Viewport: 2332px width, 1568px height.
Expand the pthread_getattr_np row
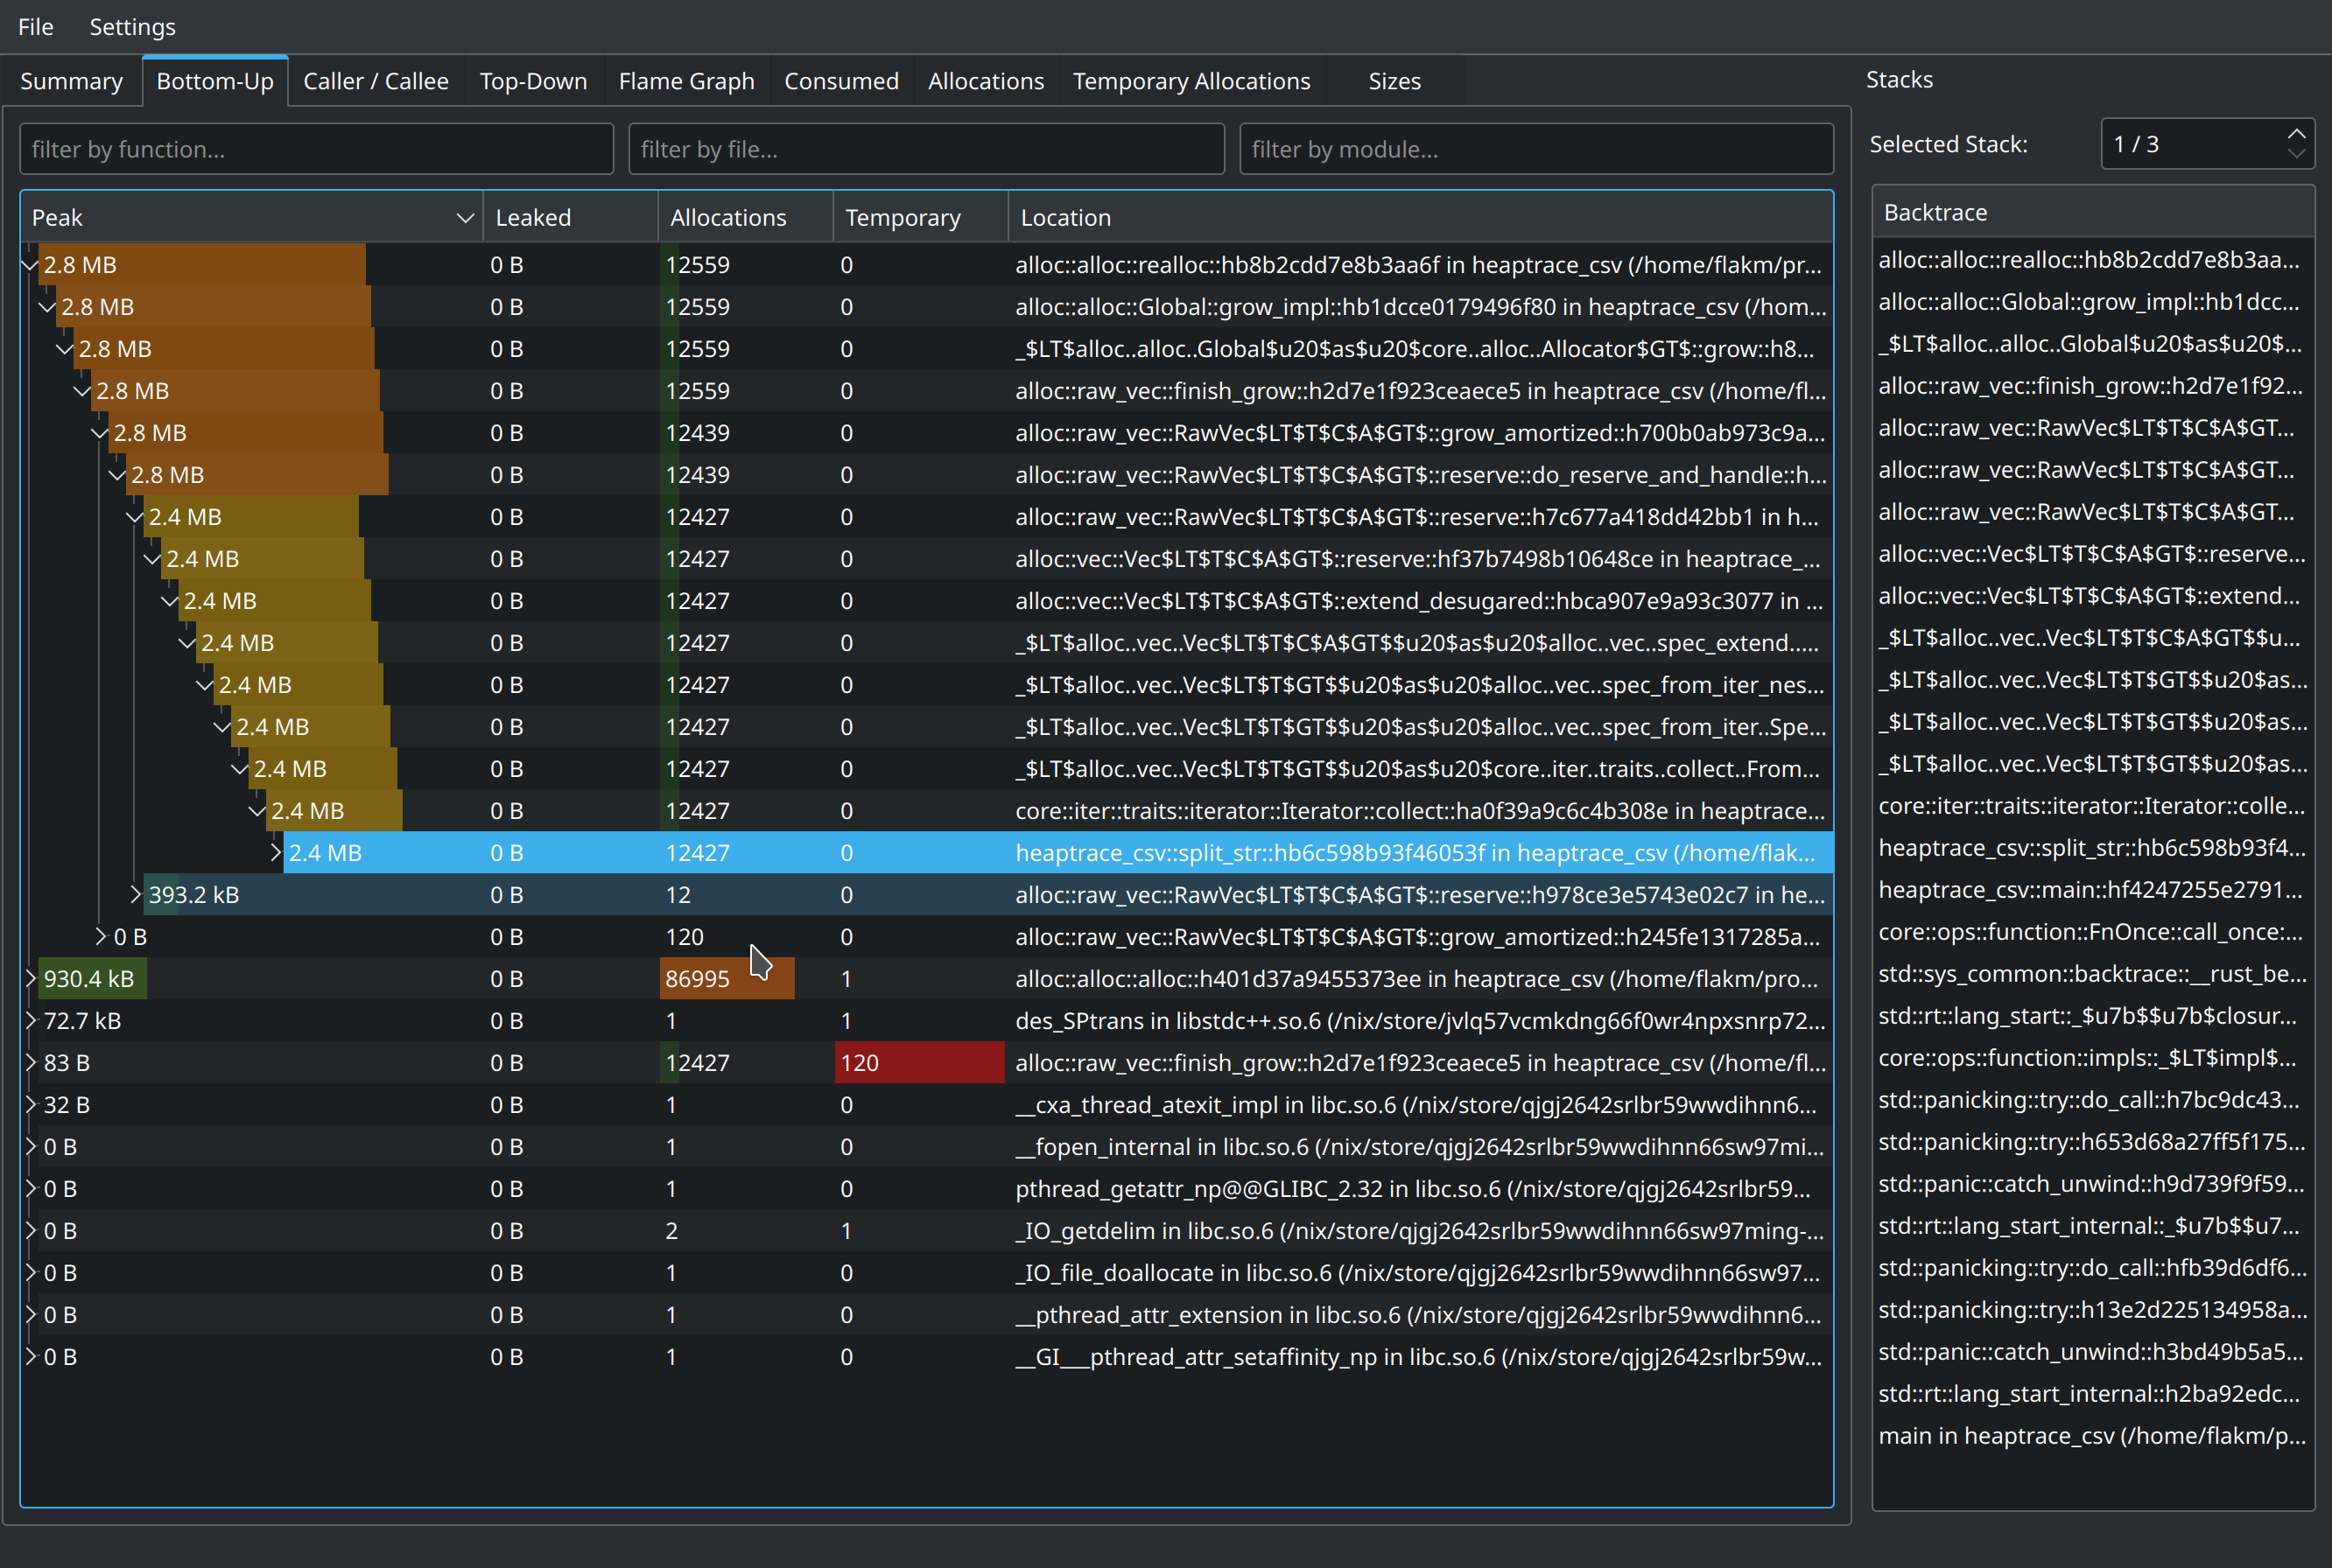pyautogui.click(x=30, y=1189)
